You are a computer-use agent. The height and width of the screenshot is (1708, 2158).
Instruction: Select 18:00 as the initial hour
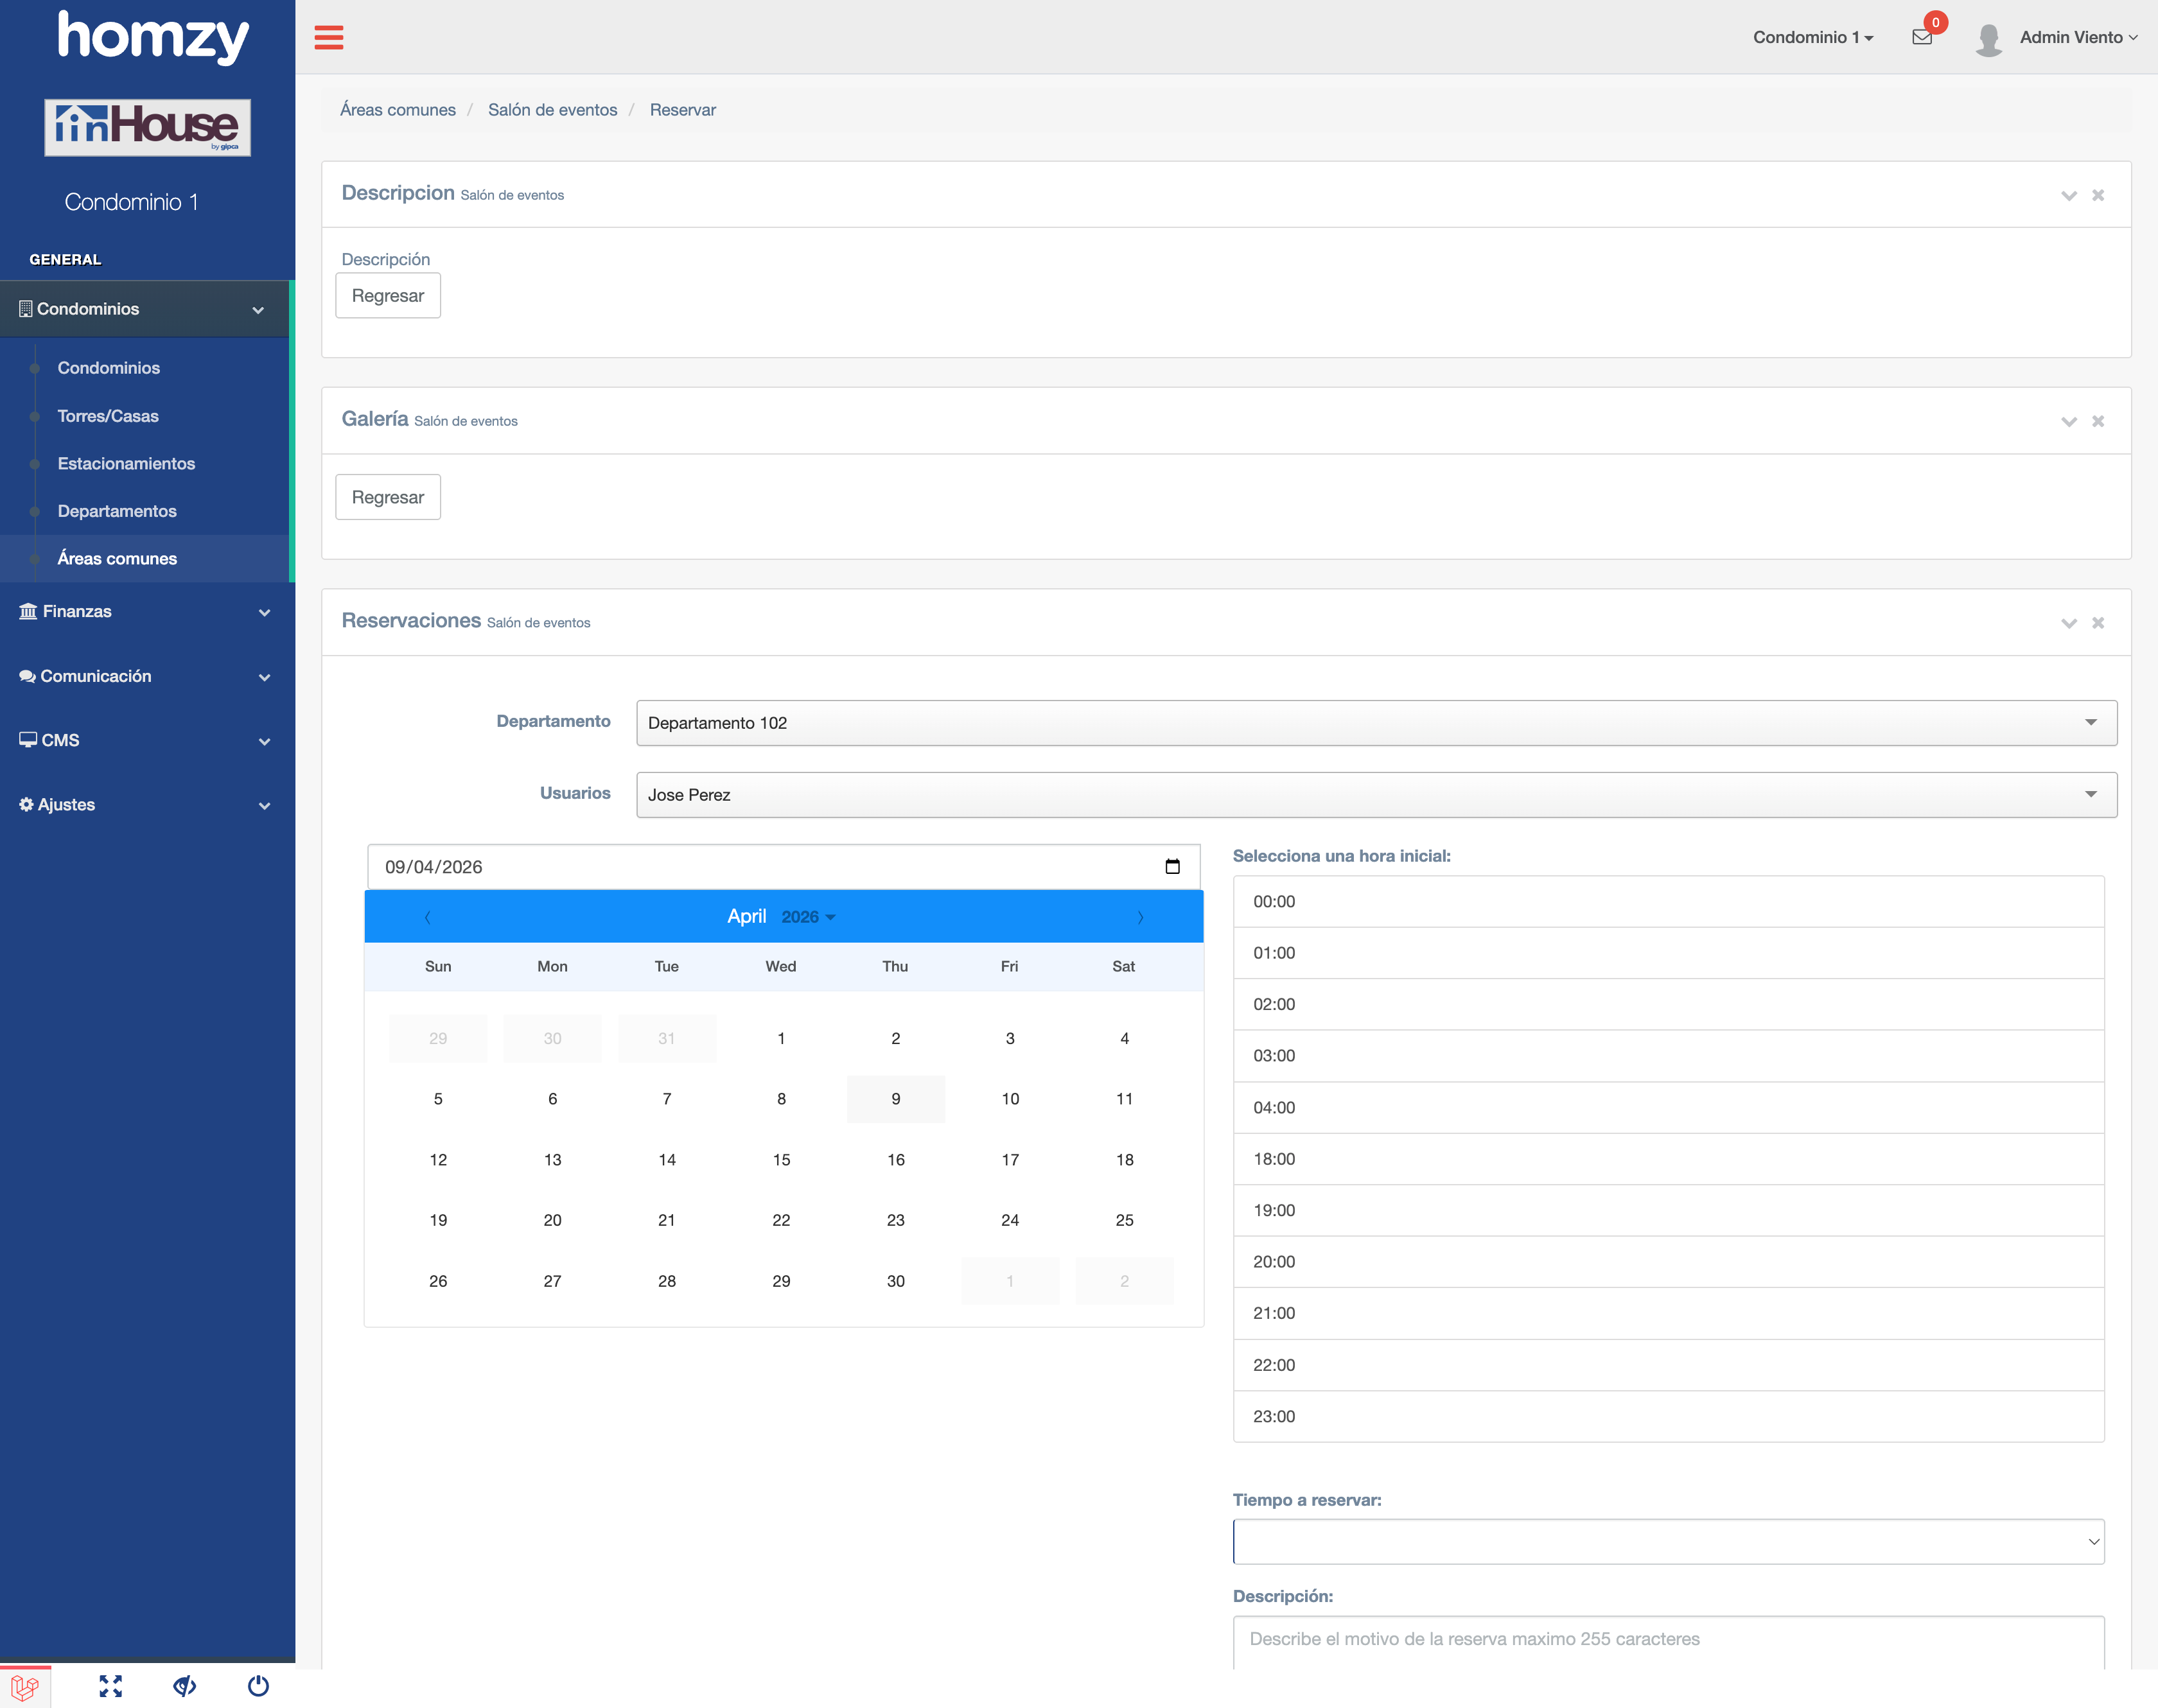pos(1668,1159)
